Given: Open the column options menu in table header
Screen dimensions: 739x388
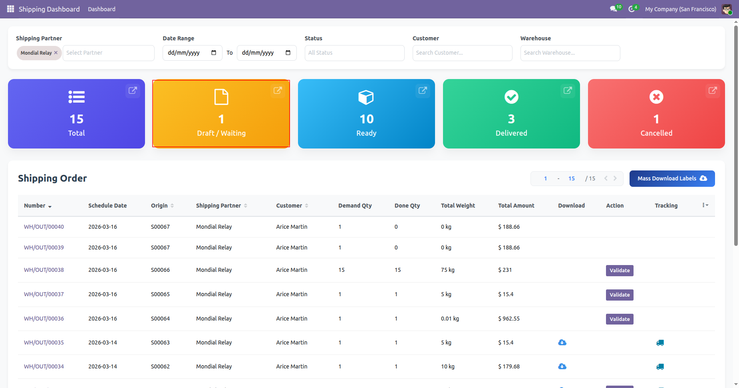Looking at the screenshot, I should (705, 205).
